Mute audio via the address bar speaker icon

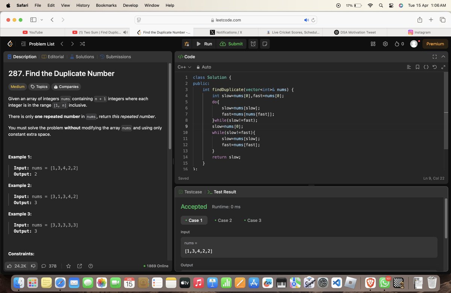pyautogui.click(x=306, y=20)
